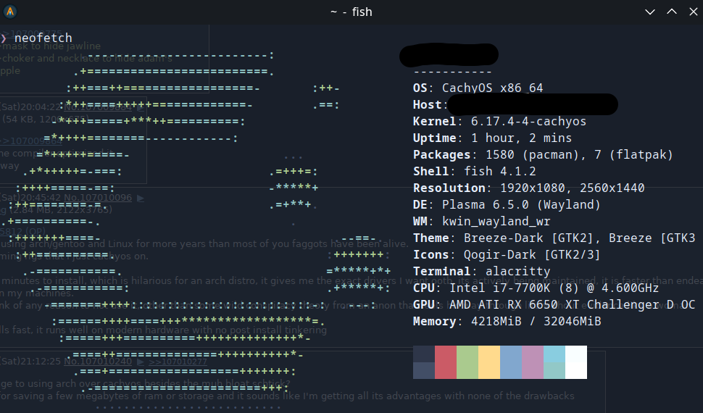Image resolution: width=703 pixels, height=413 pixels.
Task: Click the 'OS: CachyOS x86_64' line
Action: coord(478,88)
